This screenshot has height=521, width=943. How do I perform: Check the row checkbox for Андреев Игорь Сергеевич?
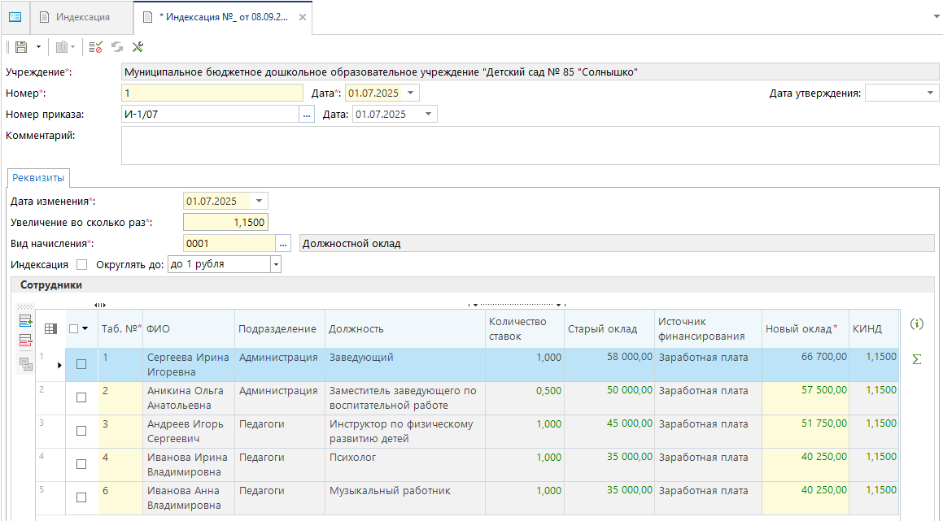[x=81, y=431]
